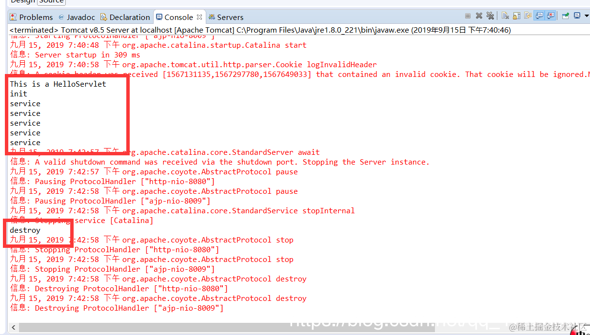Click the 'Destroying ProtocolHandler ["ajp-nio-8009"]' line
This screenshot has height=335, width=590.
click(x=117, y=308)
